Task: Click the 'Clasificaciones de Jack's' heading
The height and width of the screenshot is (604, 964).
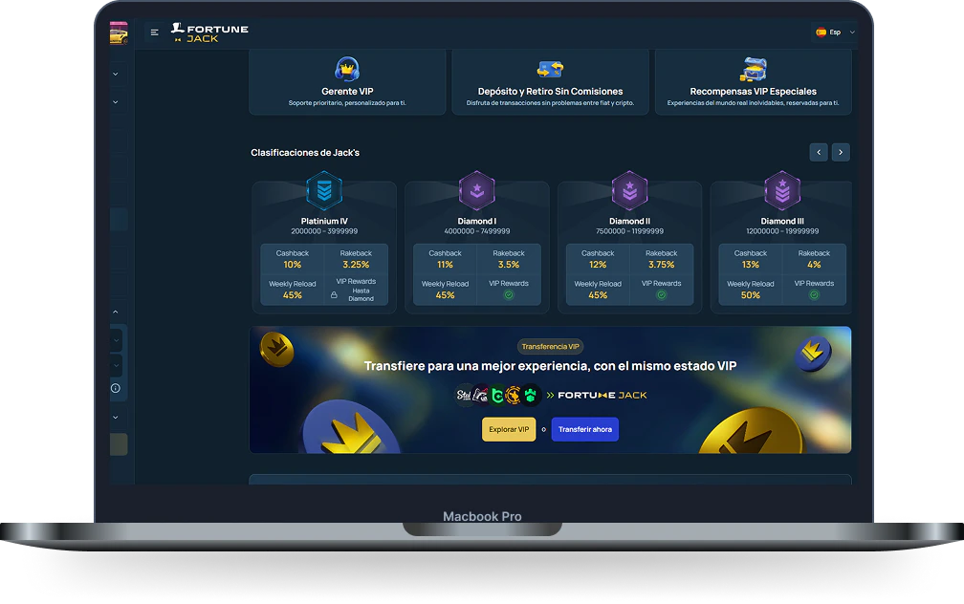Action: [x=305, y=152]
